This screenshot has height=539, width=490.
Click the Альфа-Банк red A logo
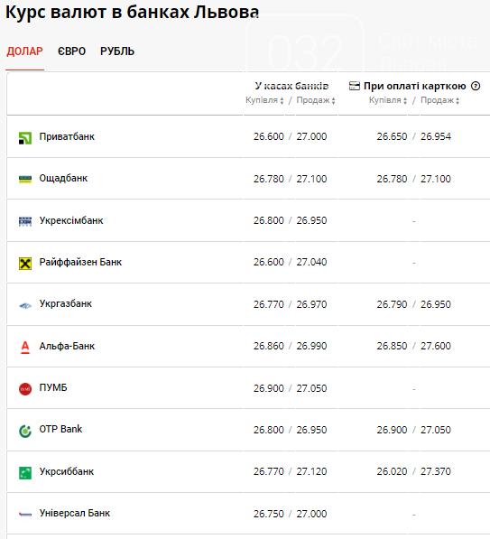pos(25,348)
